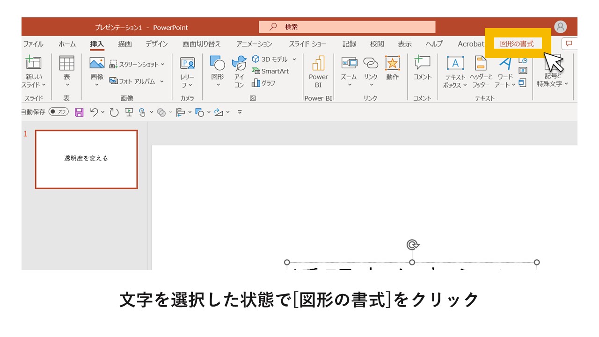
Task: Insert a chart via the グラフ icon
Action: click(x=269, y=83)
